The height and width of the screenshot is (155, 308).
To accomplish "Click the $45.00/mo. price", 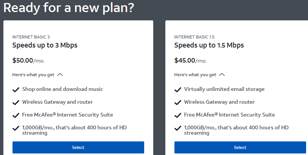I will [x=190, y=60].
